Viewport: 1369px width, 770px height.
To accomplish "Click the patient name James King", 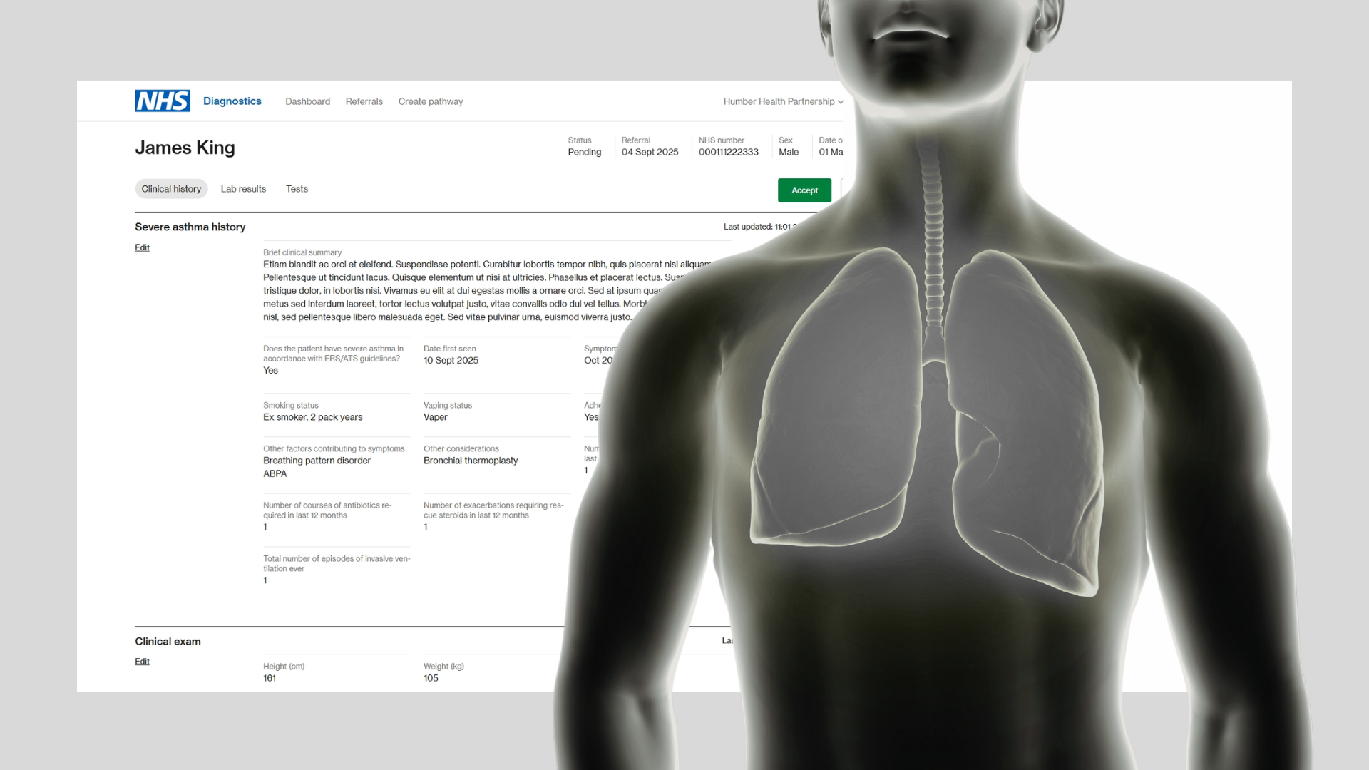I will (185, 148).
